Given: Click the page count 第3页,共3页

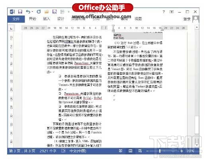Looking at the screenshot, I should click(22, 151).
